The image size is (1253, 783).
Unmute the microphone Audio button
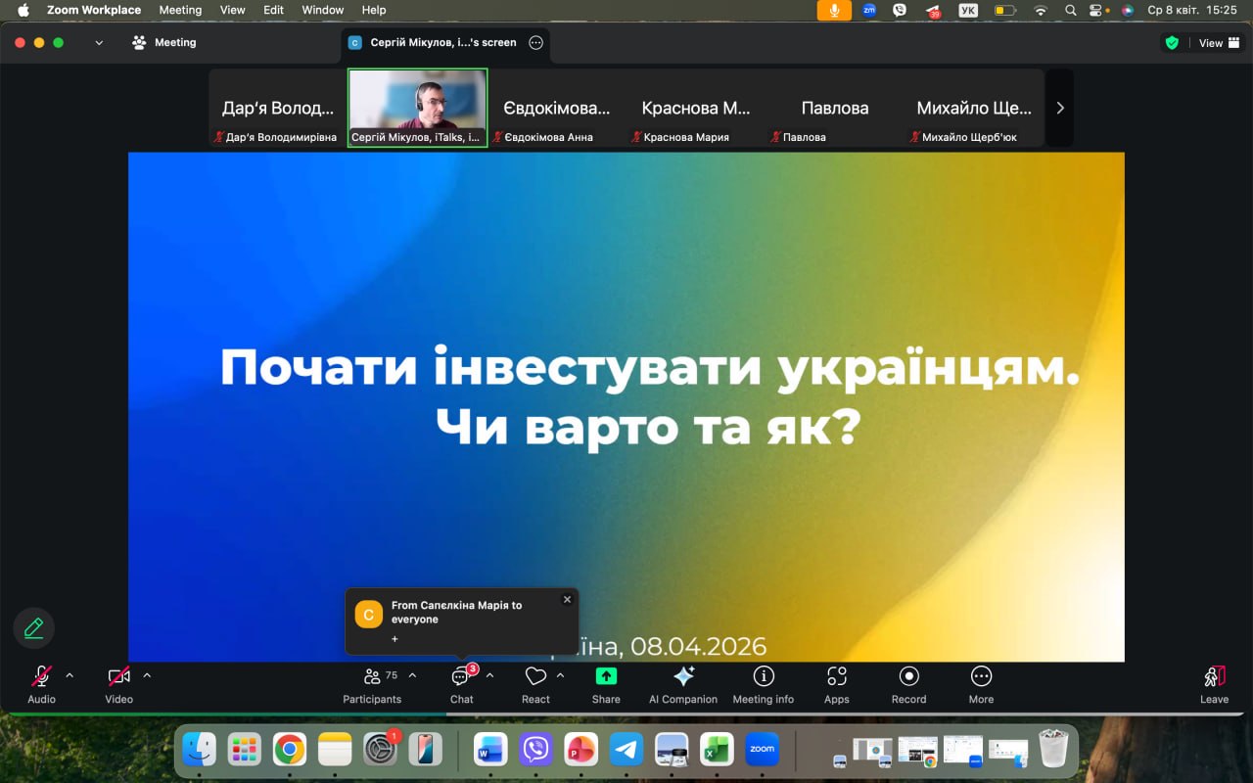point(41,677)
